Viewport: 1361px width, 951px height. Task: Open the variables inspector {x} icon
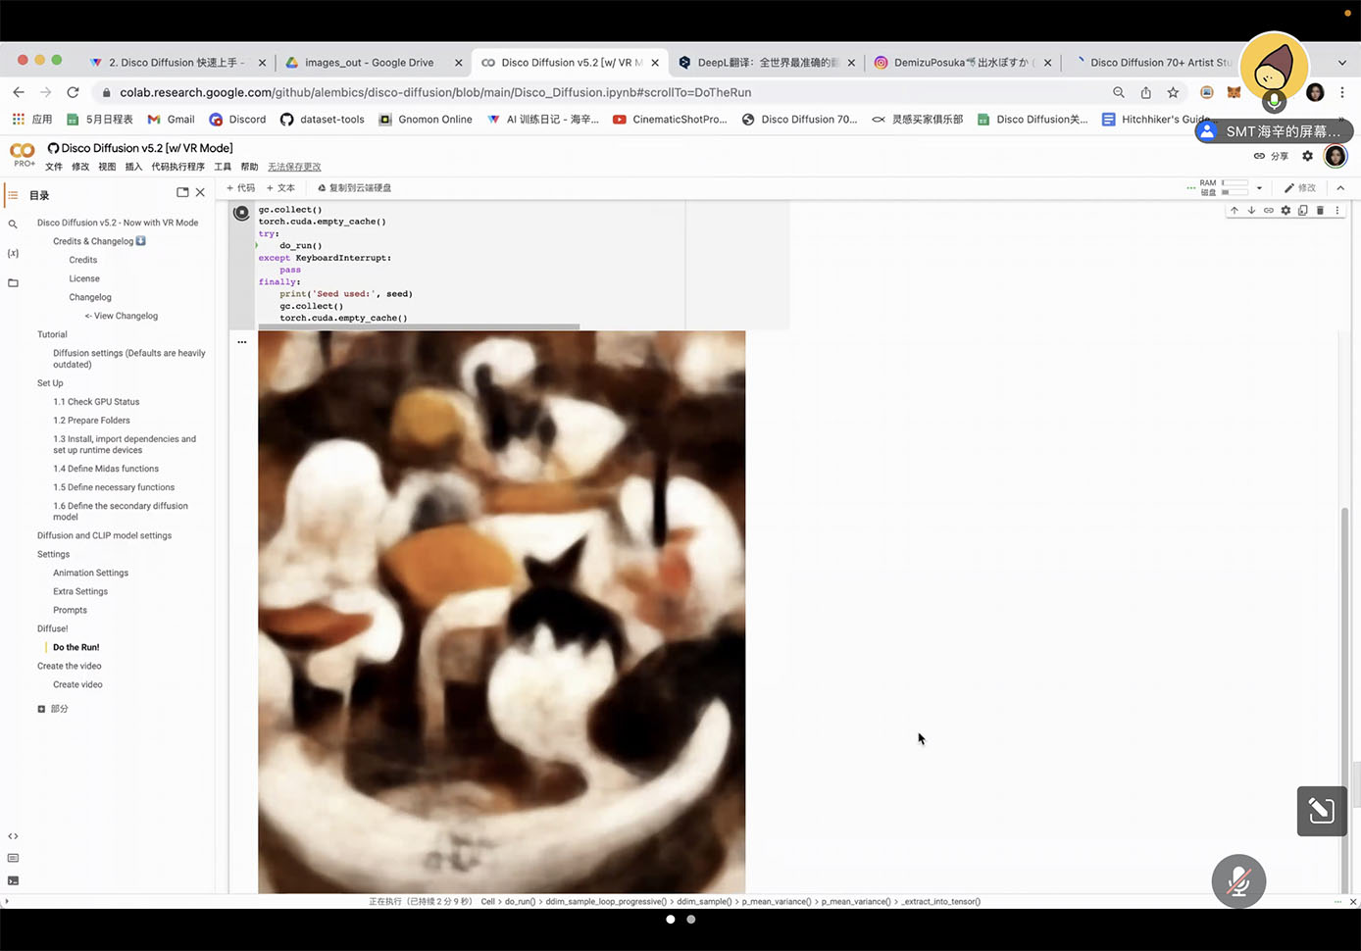[x=13, y=253]
